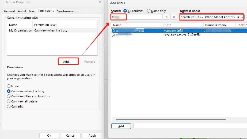Select the Can edit permission option
Viewport: 247px width, 139px height.
pyautogui.click(x=9, y=106)
